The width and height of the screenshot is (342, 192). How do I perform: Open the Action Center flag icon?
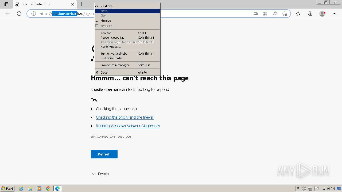(x=316, y=189)
